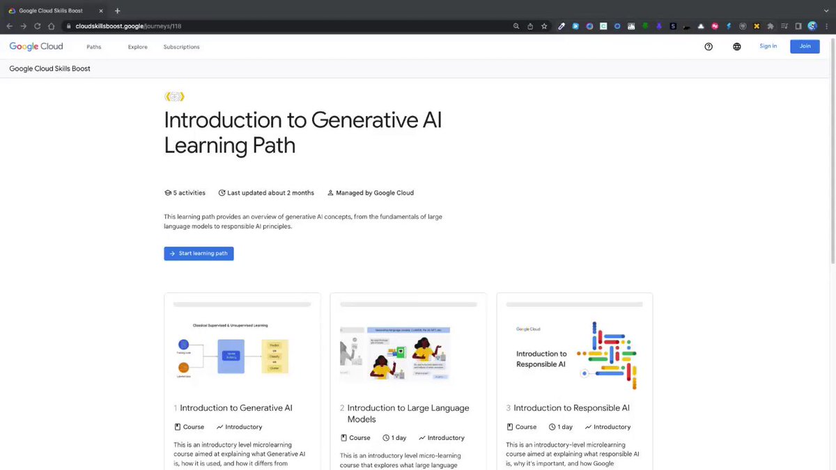Open the yellow X extension icon

[x=757, y=26]
